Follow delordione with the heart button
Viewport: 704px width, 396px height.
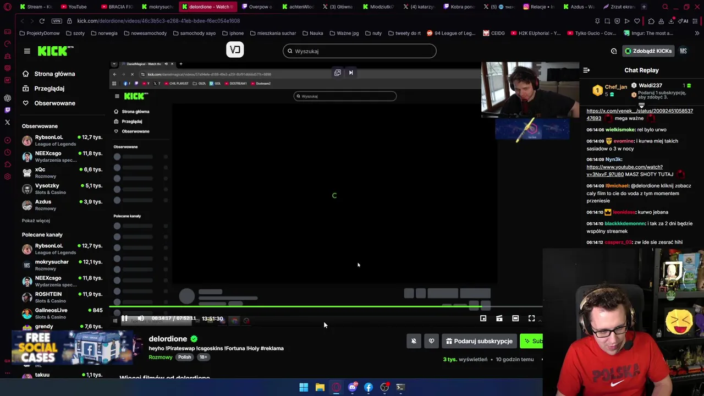click(431, 341)
